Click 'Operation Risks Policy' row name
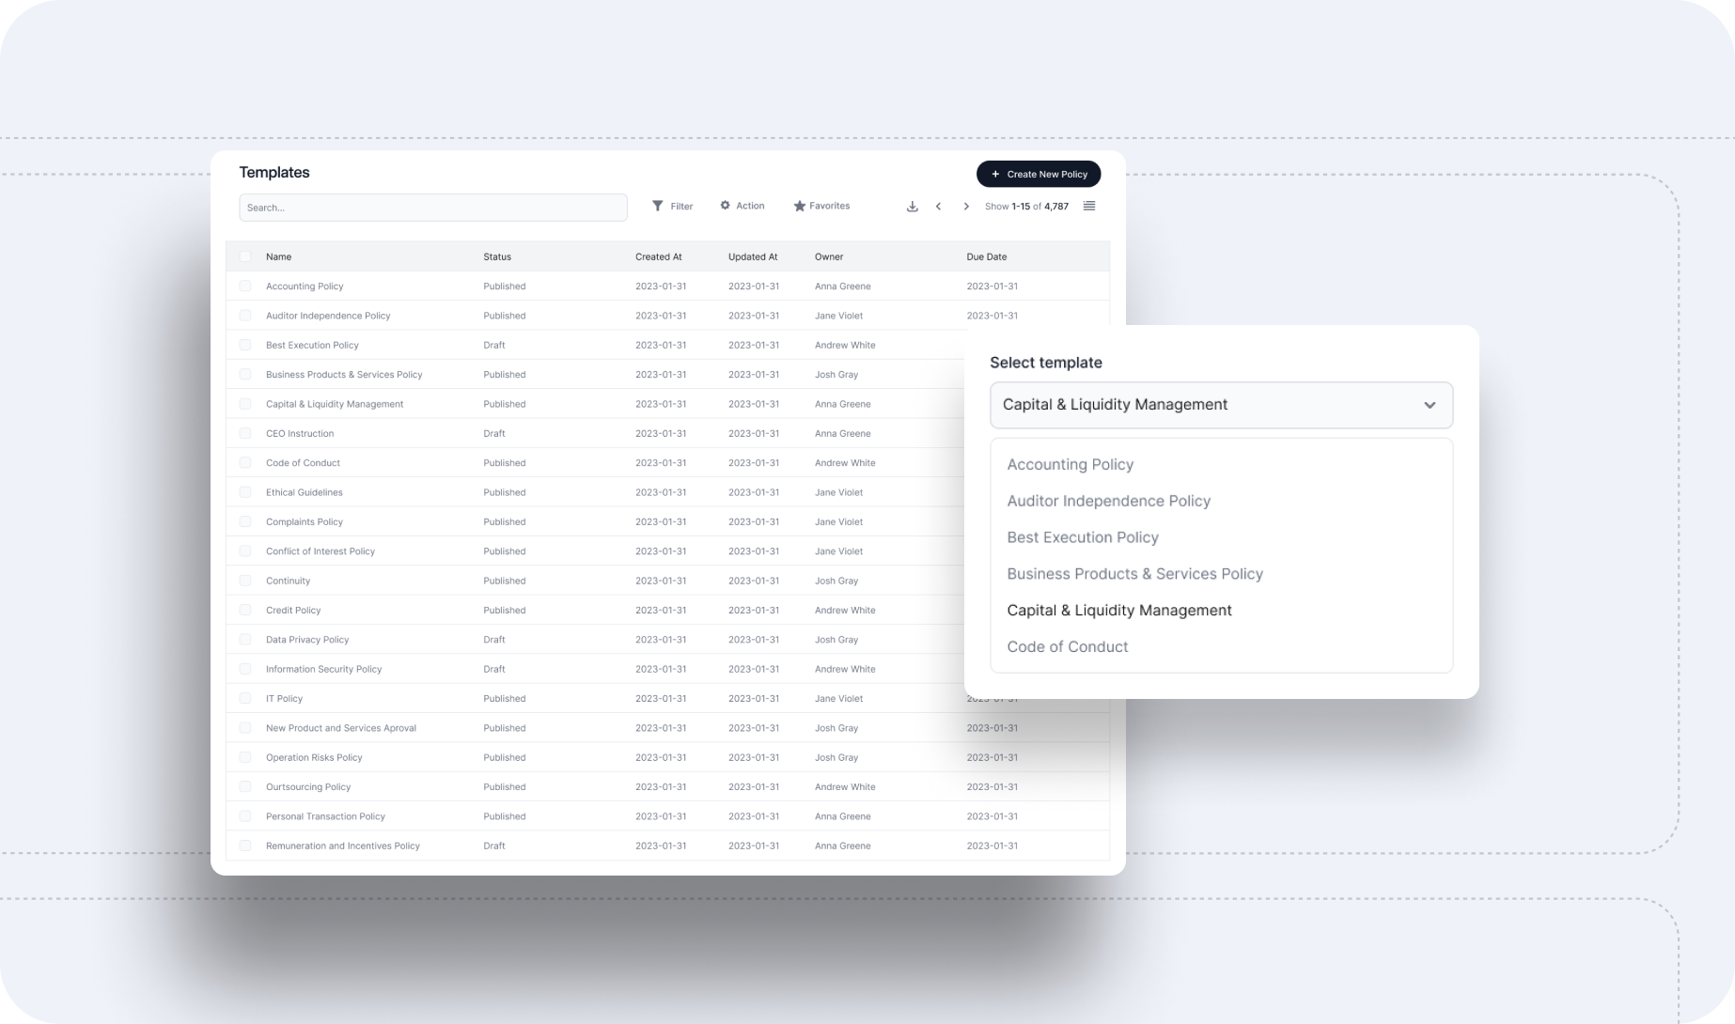 pyautogui.click(x=314, y=757)
